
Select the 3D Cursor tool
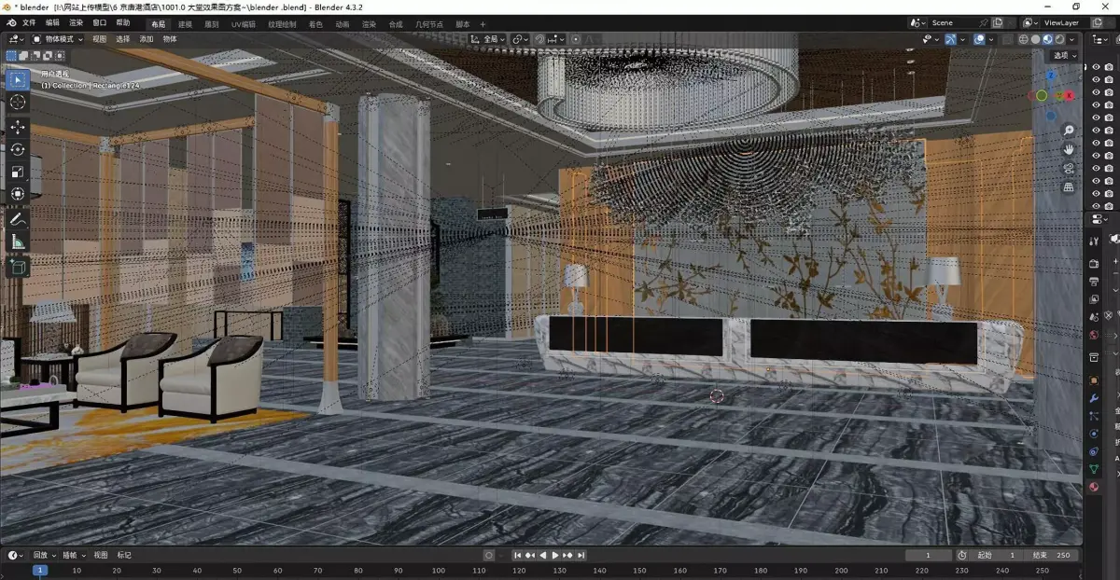(x=18, y=102)
